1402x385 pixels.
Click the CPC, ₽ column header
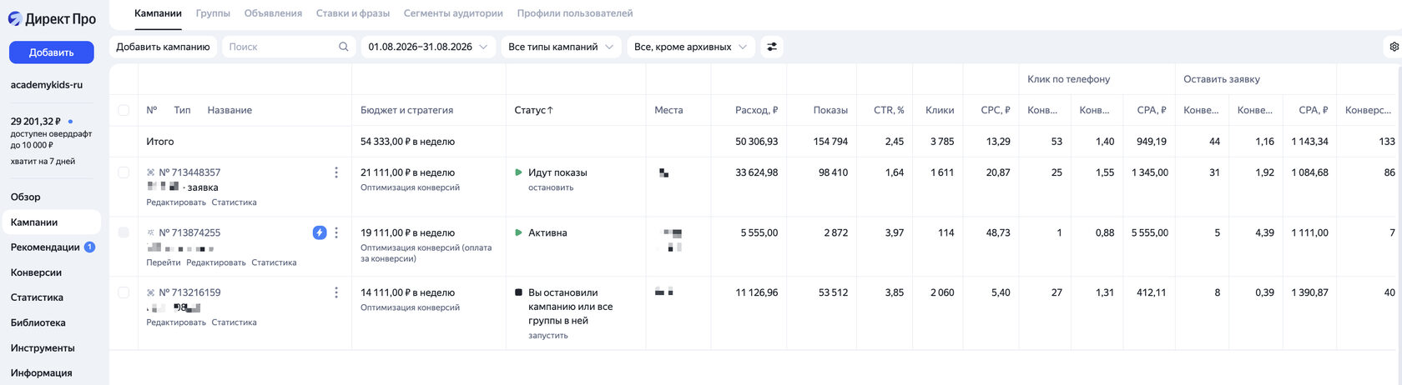click(996, 110)
